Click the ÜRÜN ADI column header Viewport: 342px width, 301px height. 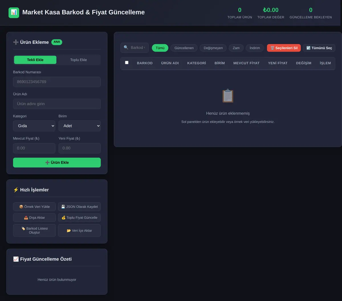pyautogui.click(x=170, y=63)
